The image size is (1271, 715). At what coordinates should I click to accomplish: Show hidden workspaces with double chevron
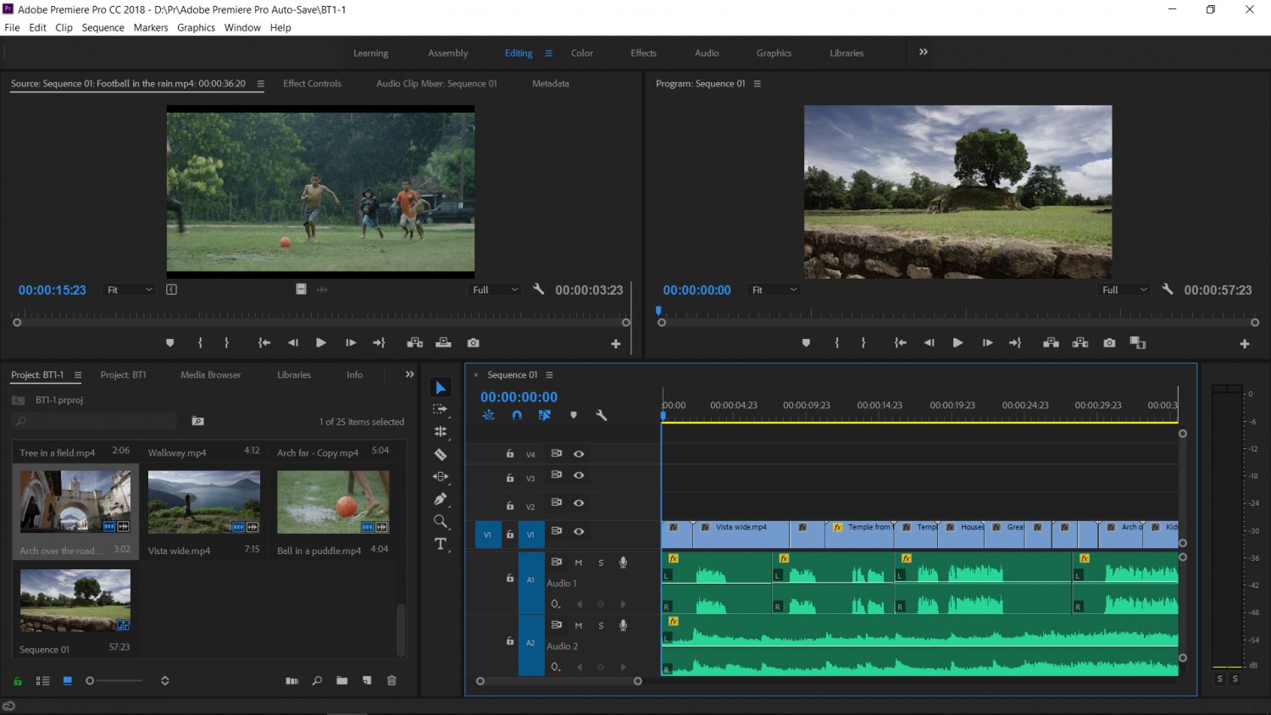click(x=924, y=53)
